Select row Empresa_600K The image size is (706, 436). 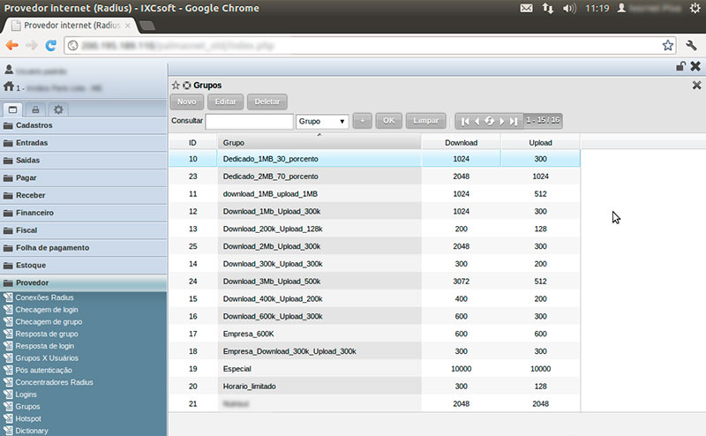pos(374,334)
